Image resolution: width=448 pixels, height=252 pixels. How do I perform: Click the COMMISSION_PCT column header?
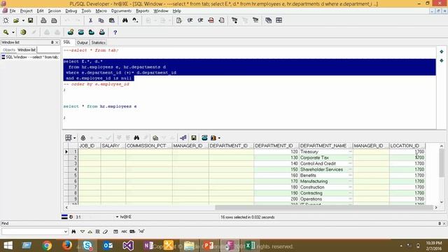click(x=149, y=146)
